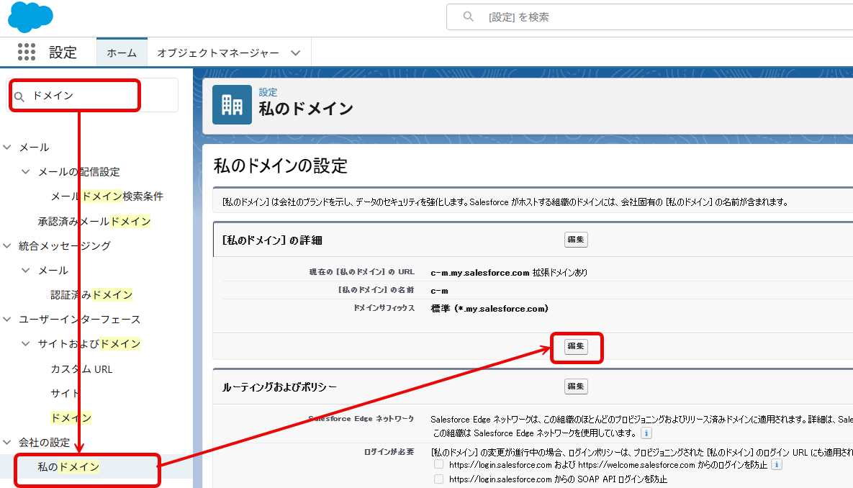The image size is (853, 488).
Task: Collapse the 統合メッセージング section
Action: [8, 245]
